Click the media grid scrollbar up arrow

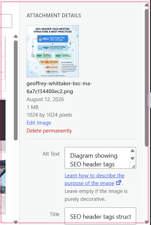(x=16, y=36)
